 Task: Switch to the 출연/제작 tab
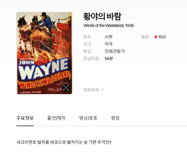click(56, 118)
